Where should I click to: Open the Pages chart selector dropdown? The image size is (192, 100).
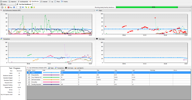click(145, 10)
